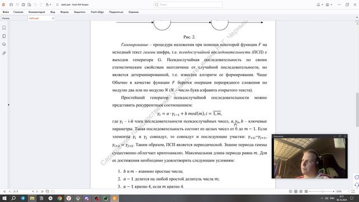Switch to the Главная ribbon tab
This screenshot has width=359, height=202.
[x=19, y=12]
